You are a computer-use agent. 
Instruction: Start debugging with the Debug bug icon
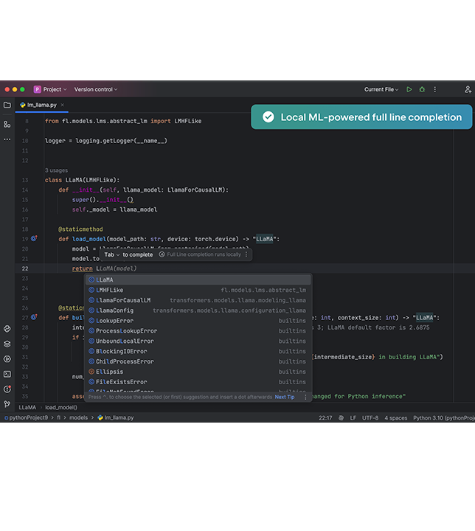[422, 89]
